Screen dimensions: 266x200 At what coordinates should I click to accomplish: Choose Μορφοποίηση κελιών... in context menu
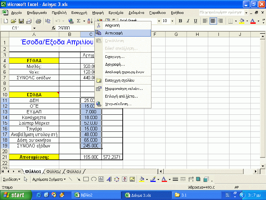[123, 88]
